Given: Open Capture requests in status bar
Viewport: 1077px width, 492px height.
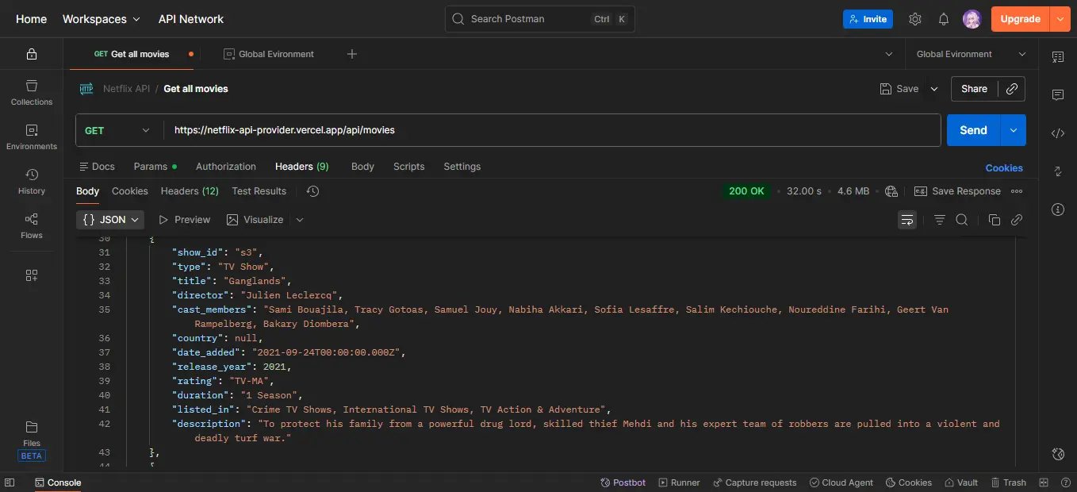Looking at the screenshot, I should click(754, 482).
